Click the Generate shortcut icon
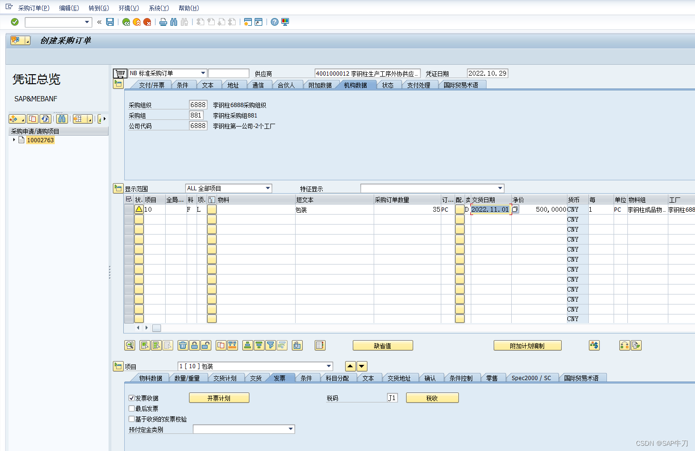Screen dimensions: 695x451 [x=258, y=22]
